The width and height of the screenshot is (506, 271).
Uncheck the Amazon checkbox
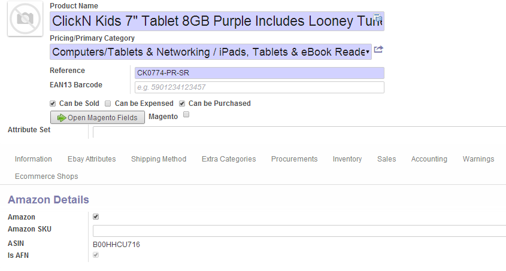pos(96,217)
